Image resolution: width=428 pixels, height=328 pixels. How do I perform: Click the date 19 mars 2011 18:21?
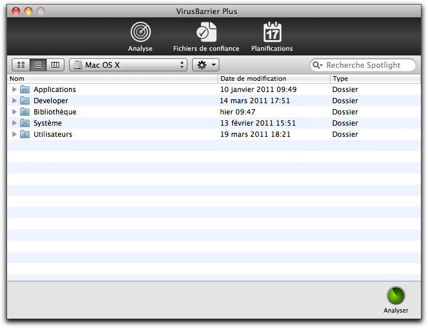[x=255, y=135]
